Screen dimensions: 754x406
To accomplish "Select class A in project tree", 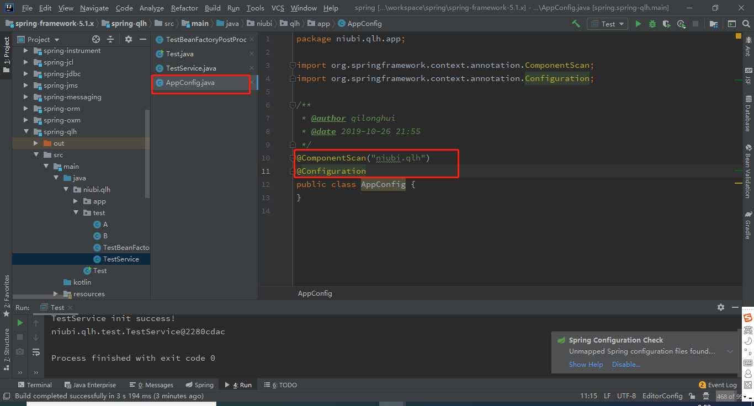I will 100,225.
